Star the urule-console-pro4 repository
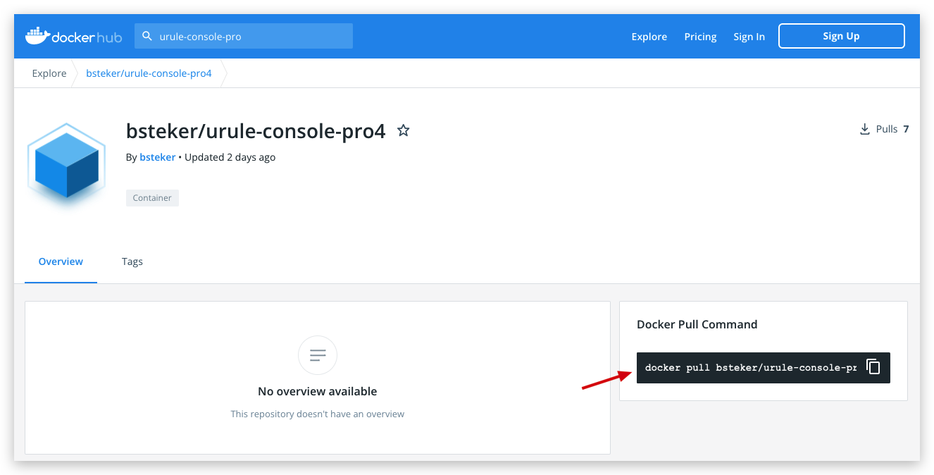Screen dimensions: 934x475 coord(403,130)
